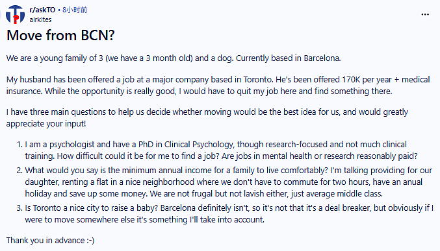Open the r/askTO subreddit avatar

[x=15, y=14]
